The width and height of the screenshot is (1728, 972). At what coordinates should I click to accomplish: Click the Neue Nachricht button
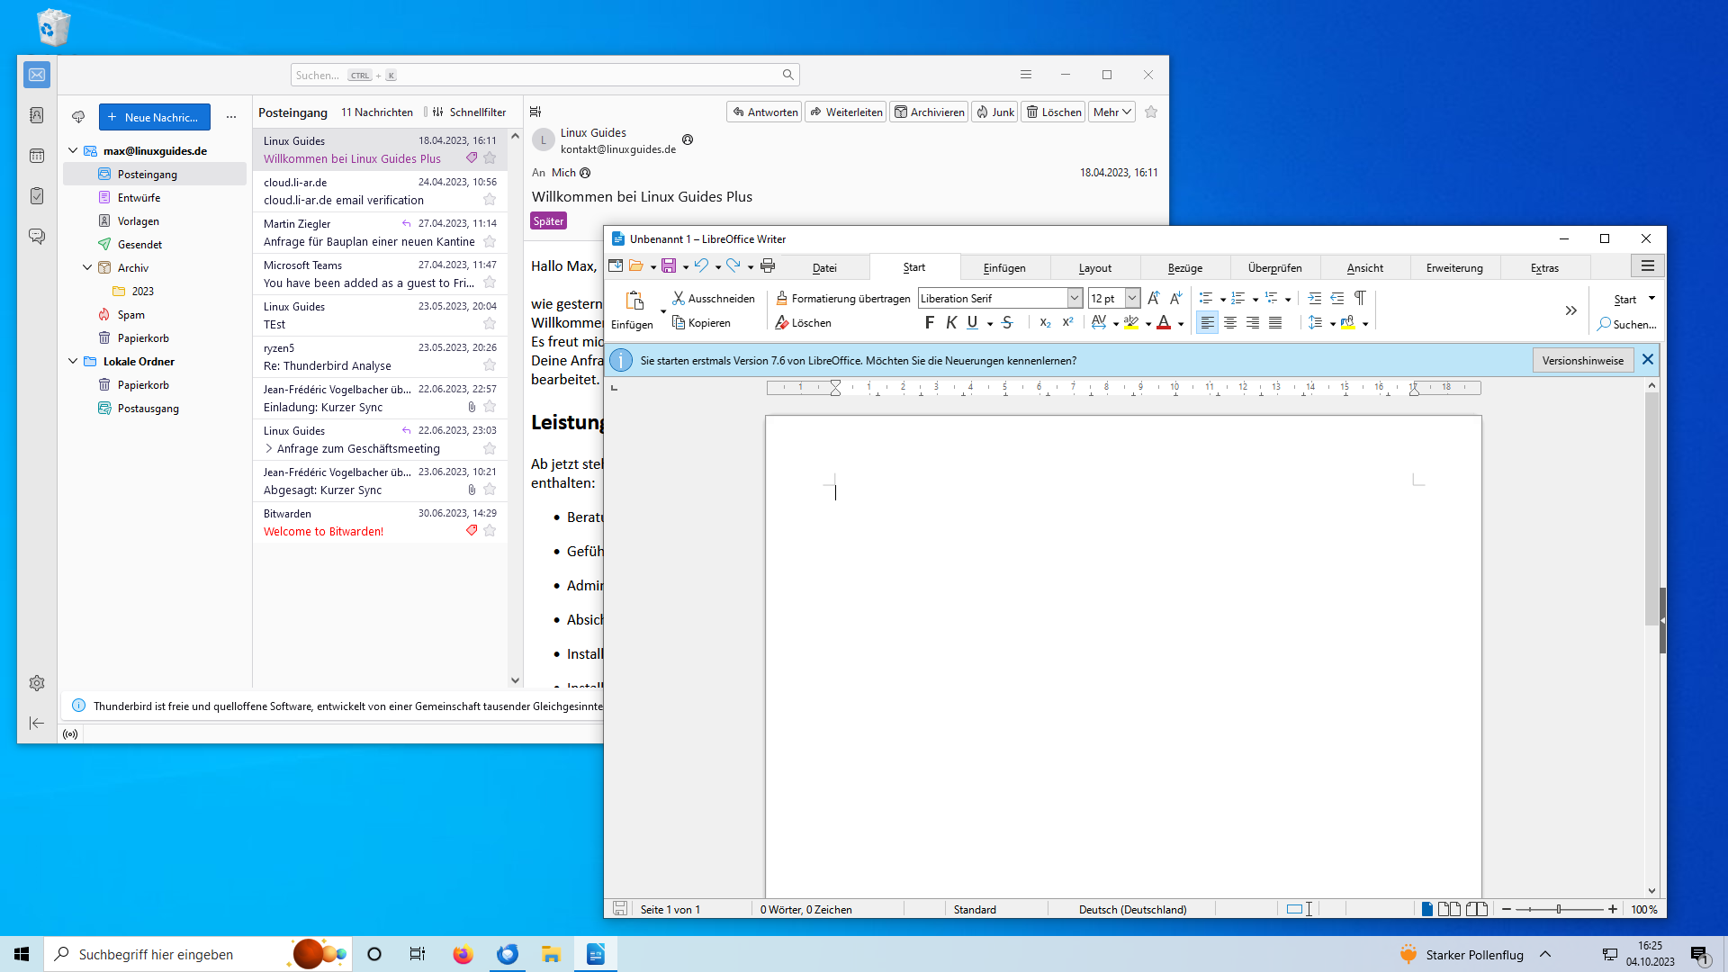coord(155,117)
